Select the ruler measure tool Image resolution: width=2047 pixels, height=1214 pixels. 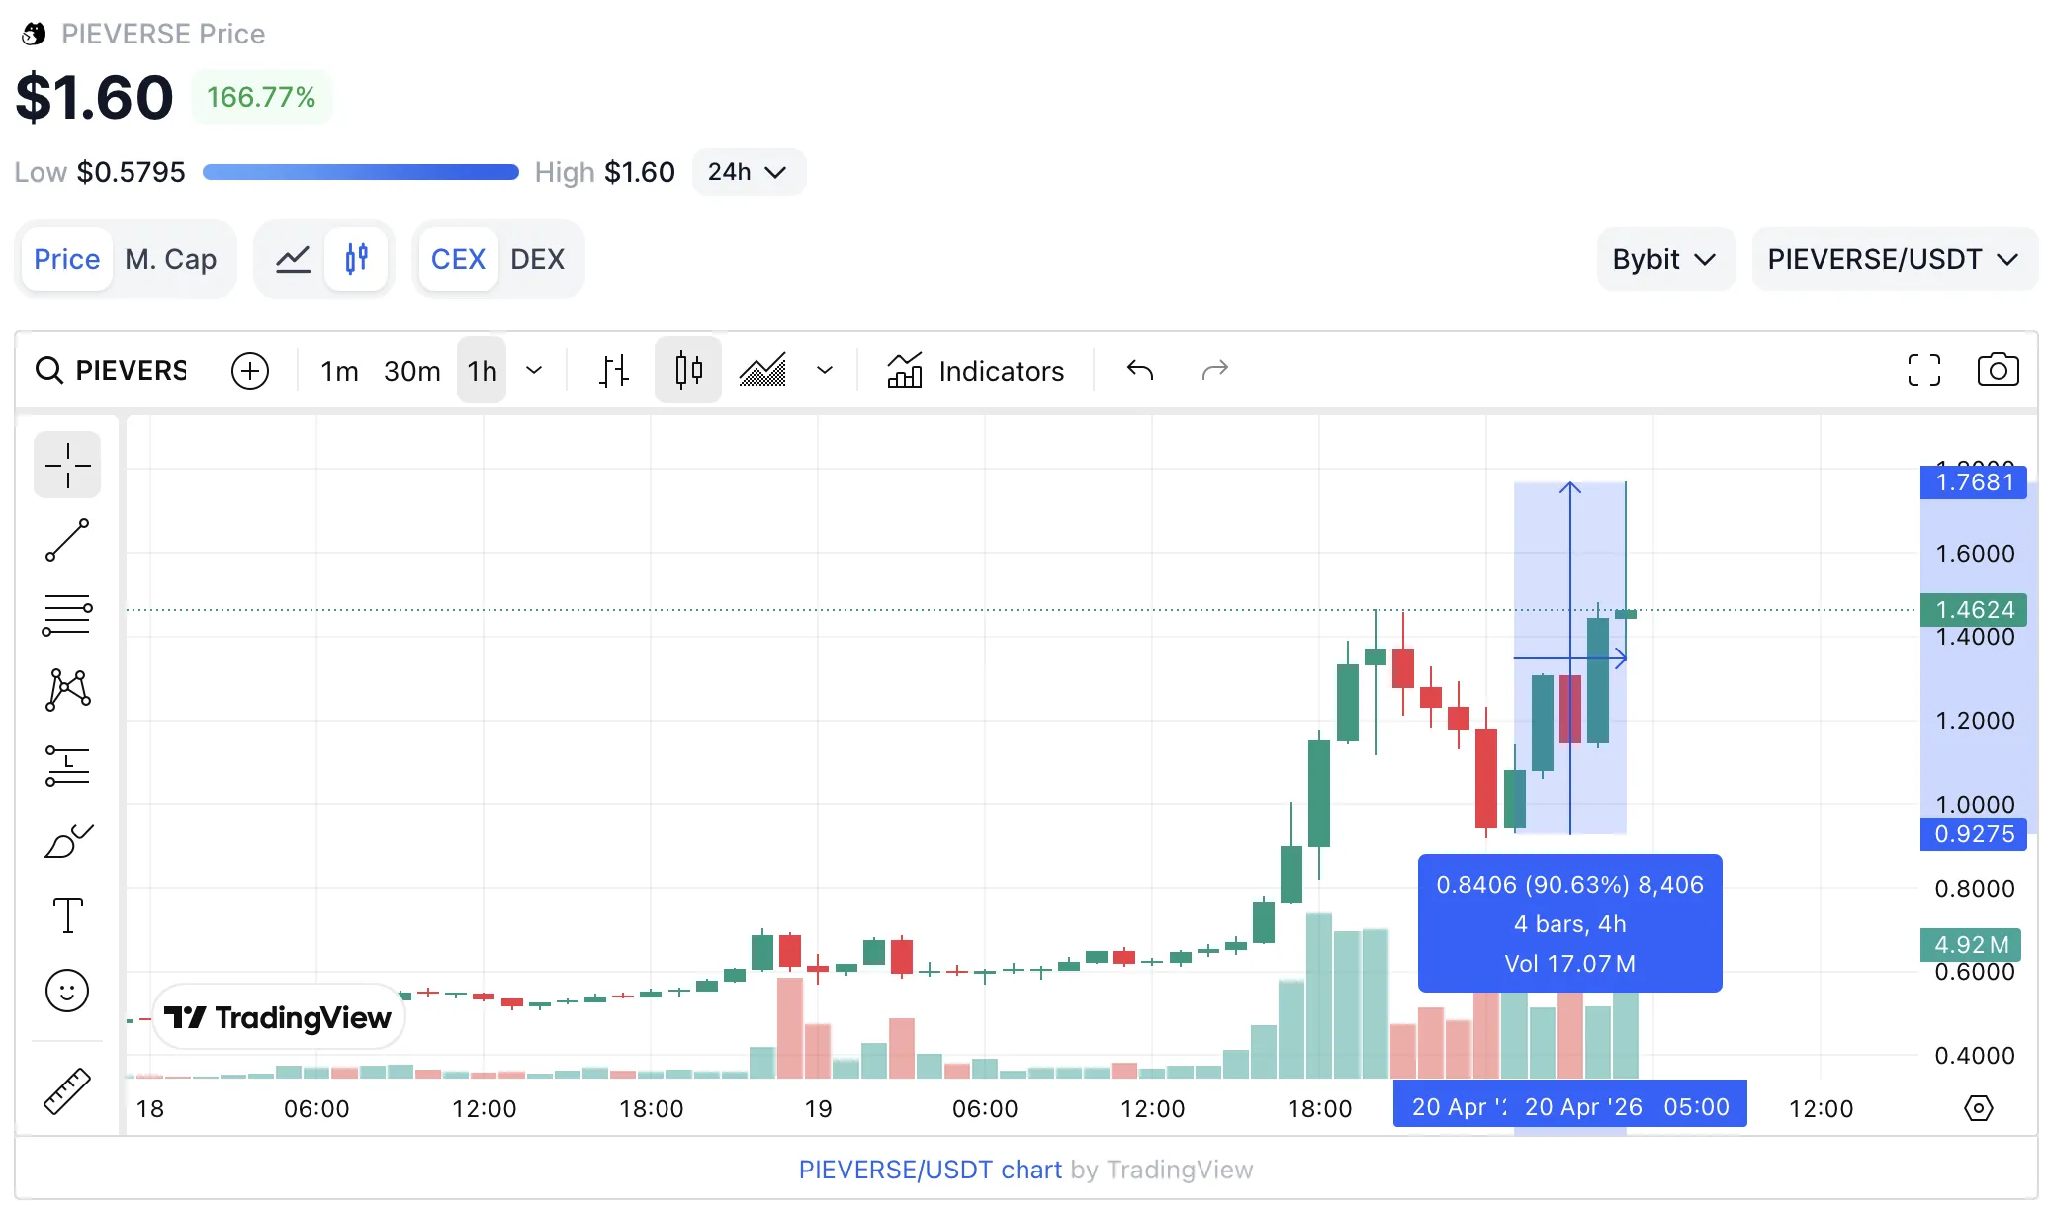pyautogui.click(x=67, y=1091)
